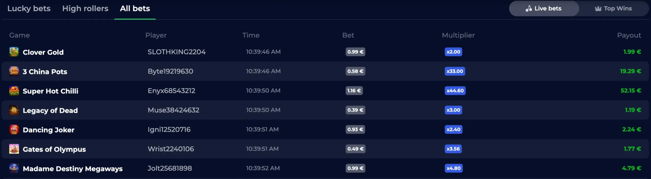Click the 0.58 € bet badge
The width and height of the screenshot is (651, 179).
[355, 71]
